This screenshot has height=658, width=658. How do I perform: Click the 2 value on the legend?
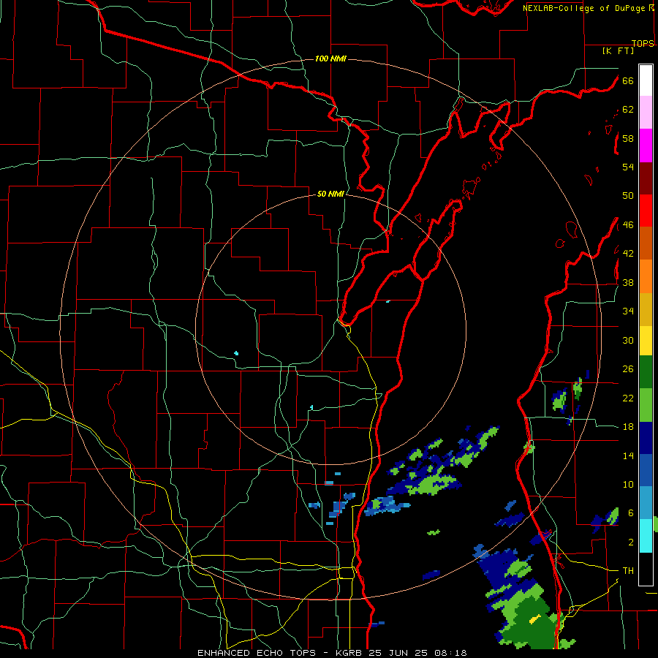[631, 542]
